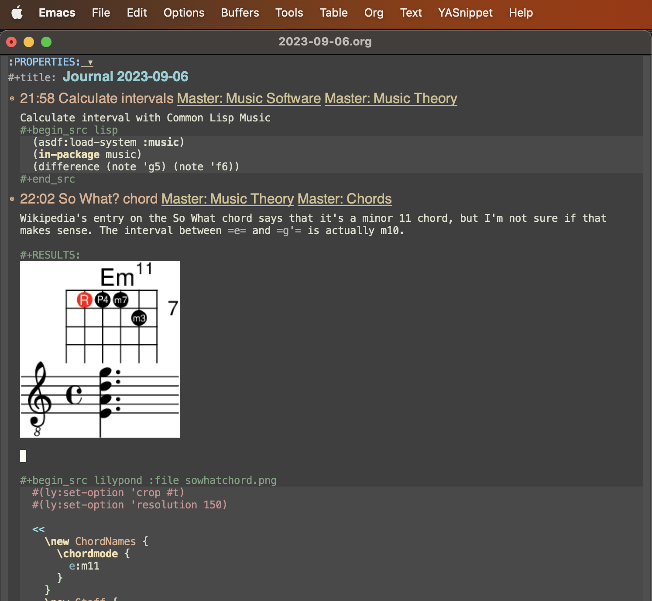652x601 pixels.
Task: Click the #+RESULTS: keyword
Action: 50,255
